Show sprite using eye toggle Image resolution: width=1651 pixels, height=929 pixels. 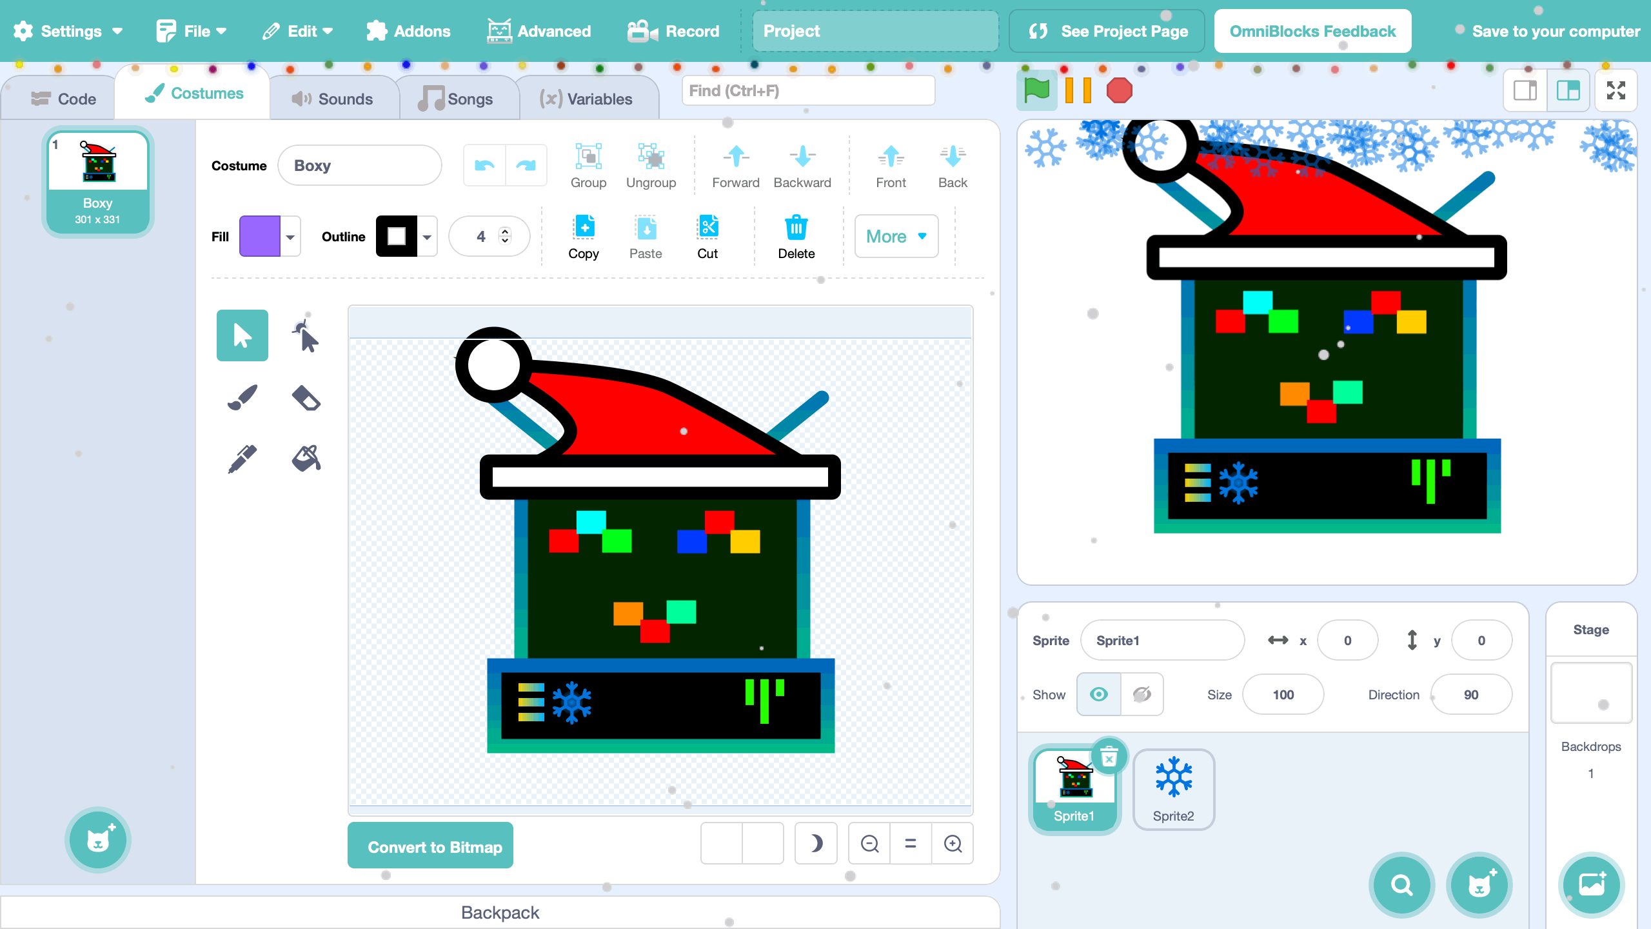[x=1099, y=694]
